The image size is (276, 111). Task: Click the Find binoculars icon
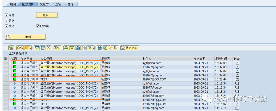(78, 47)
